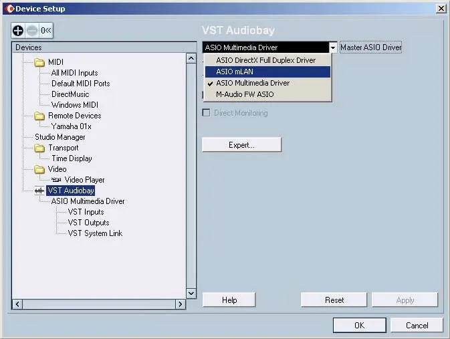
Task: Select VST Audiobay tree item
Action: click(71, 191)
